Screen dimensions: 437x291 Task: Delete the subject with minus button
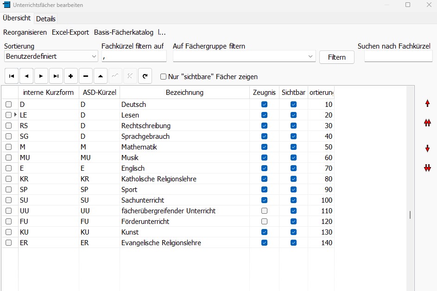click(86, 76)
